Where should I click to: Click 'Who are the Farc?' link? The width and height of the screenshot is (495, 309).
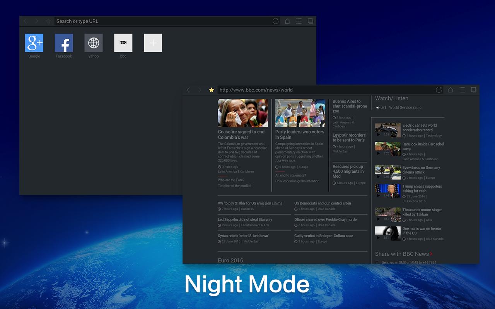[x=231, y=180]
